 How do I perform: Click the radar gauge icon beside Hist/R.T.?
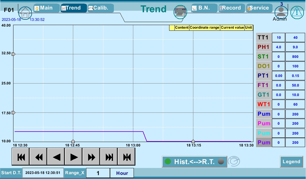(233, 162)
